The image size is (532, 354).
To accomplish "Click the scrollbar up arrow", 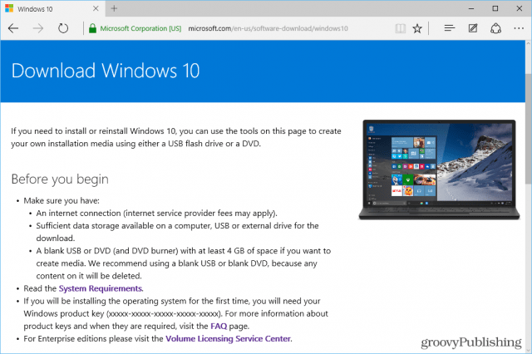I will 529,43.
